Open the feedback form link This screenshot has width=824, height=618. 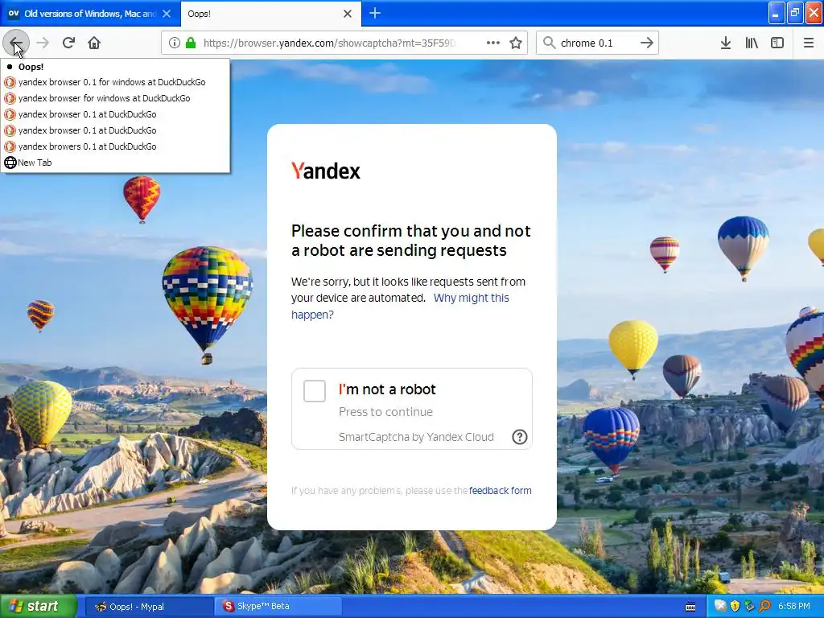pos(500,490)
